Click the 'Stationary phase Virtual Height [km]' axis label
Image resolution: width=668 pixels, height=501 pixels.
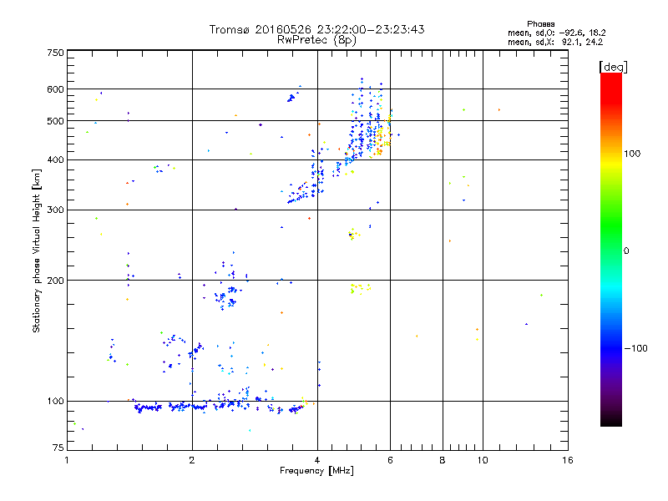click(x=36, y=250)
